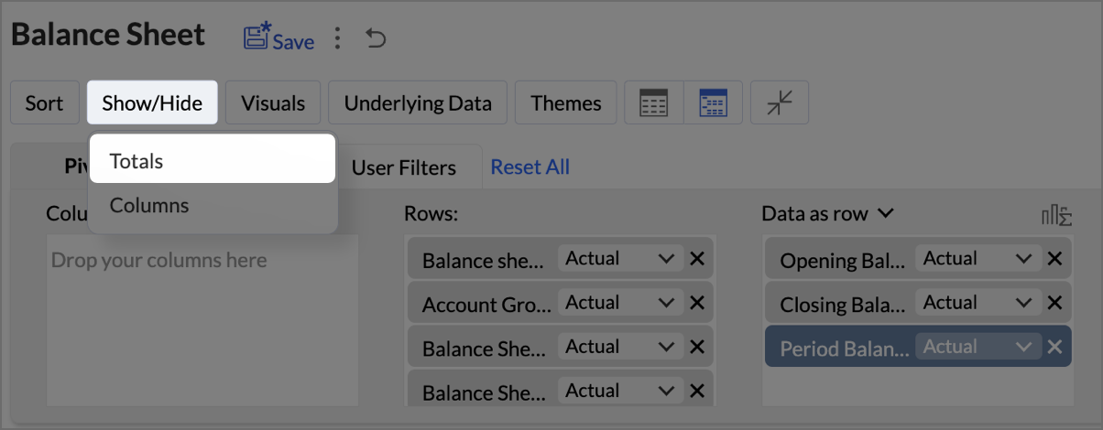This screenshot has height=430, width=1103.
Task: Click the Columns drop area
Action: (202, 320)
